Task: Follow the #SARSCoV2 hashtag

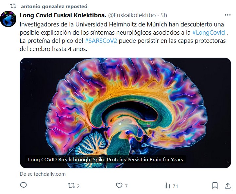Action: click(x=101, y=41)
